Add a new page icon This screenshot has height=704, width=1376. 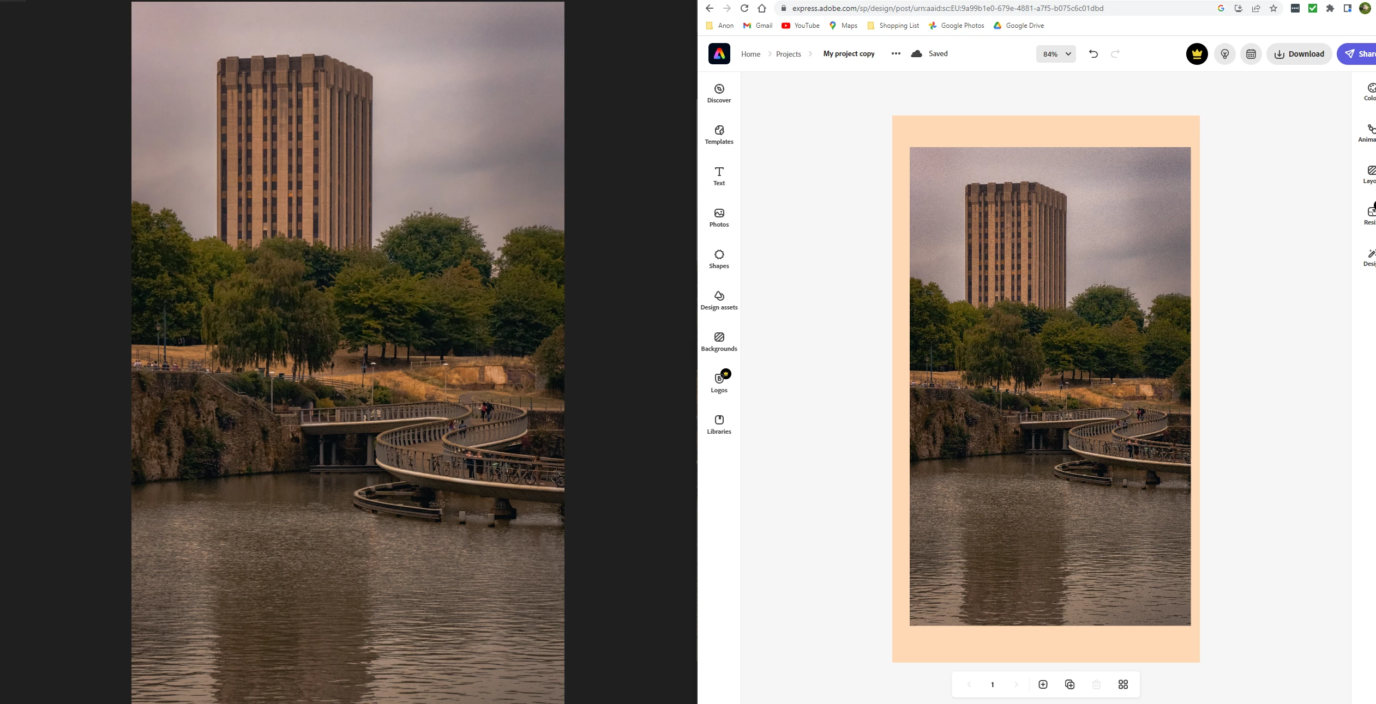point(1043,684)
